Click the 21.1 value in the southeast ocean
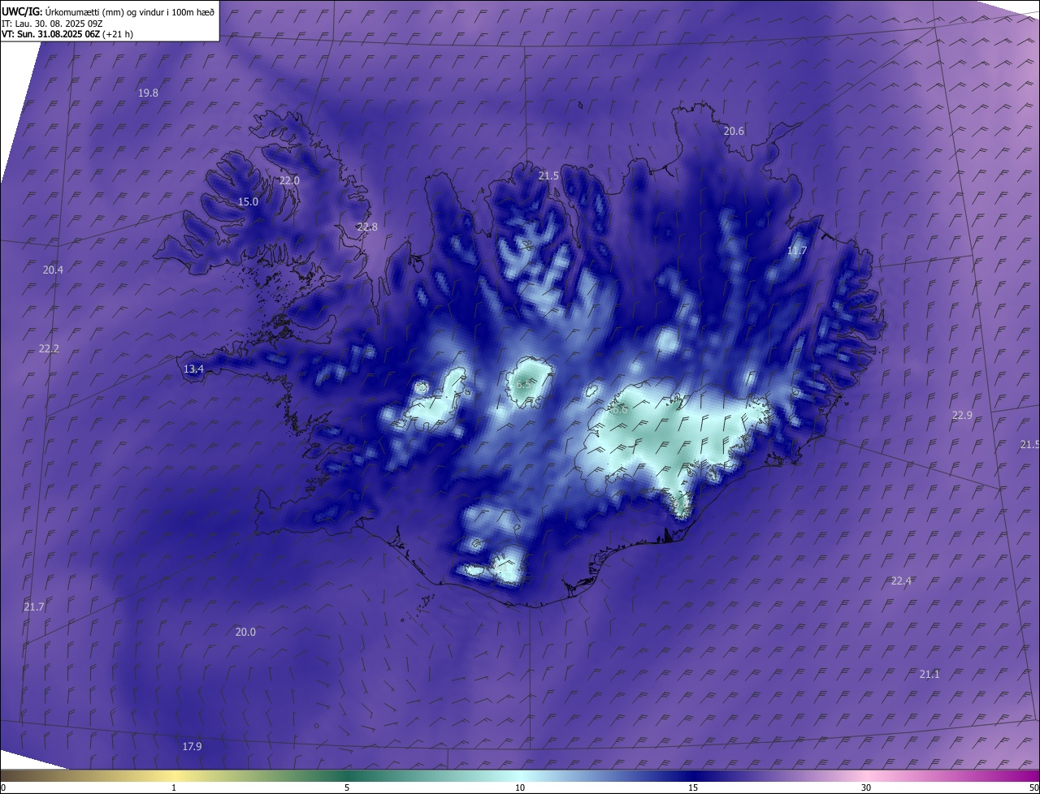This screenshot has width=1040, height=794. (x=929, y=675)
